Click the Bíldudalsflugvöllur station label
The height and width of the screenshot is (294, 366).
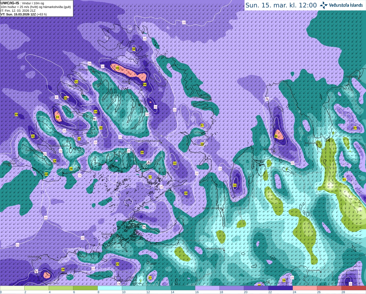click(59, 146)
